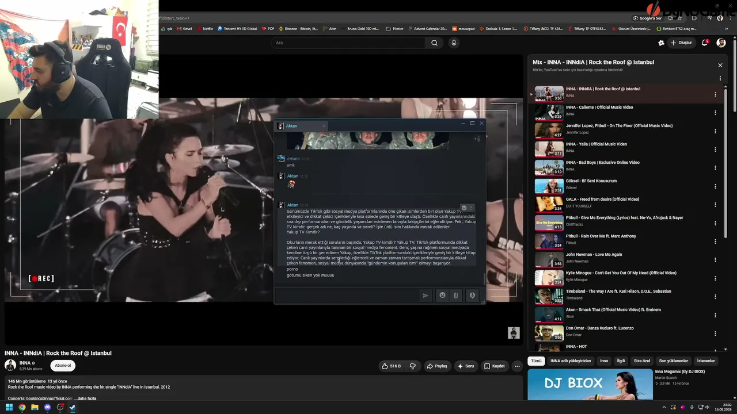This screenshot has height=414, width=737.
Task: Open YouTube notifications bell
Action: (x=705, y=43)
